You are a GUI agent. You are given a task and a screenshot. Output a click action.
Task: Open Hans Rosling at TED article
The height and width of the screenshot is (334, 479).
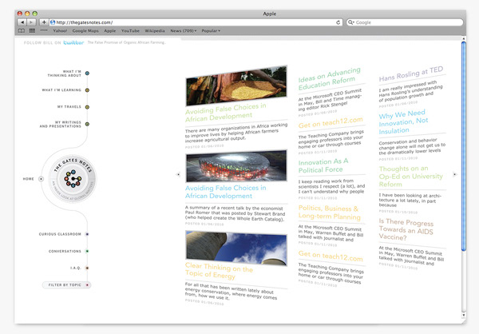pos(411,74)
